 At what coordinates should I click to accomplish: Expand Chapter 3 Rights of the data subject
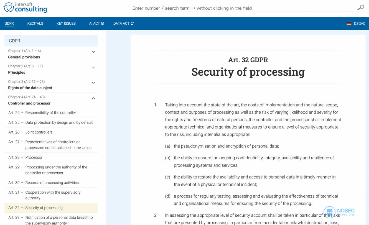click(x=93, y=83)
